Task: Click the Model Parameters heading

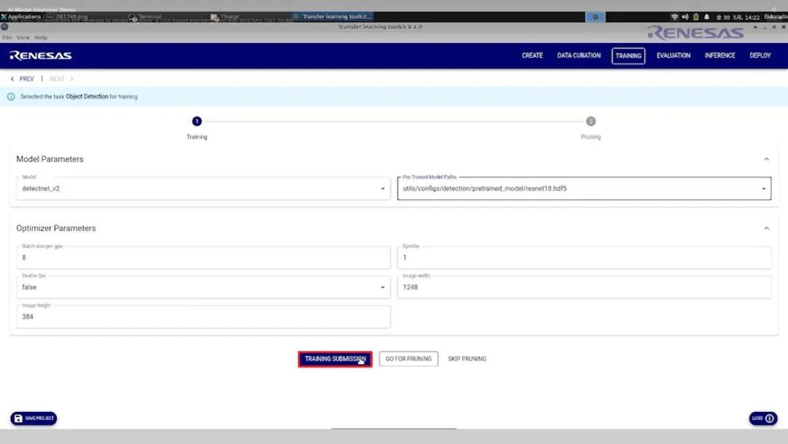Action: coord(50,159)
